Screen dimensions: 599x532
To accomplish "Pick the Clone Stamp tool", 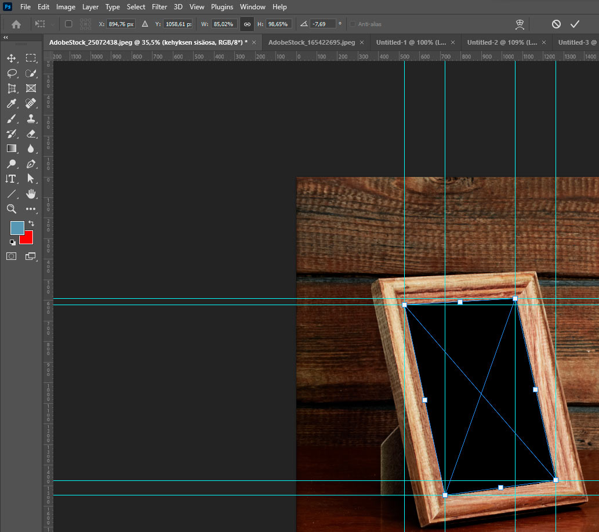I will coord(31,119).
